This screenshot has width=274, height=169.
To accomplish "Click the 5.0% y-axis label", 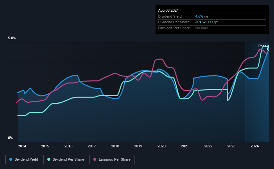I will 12,38.
